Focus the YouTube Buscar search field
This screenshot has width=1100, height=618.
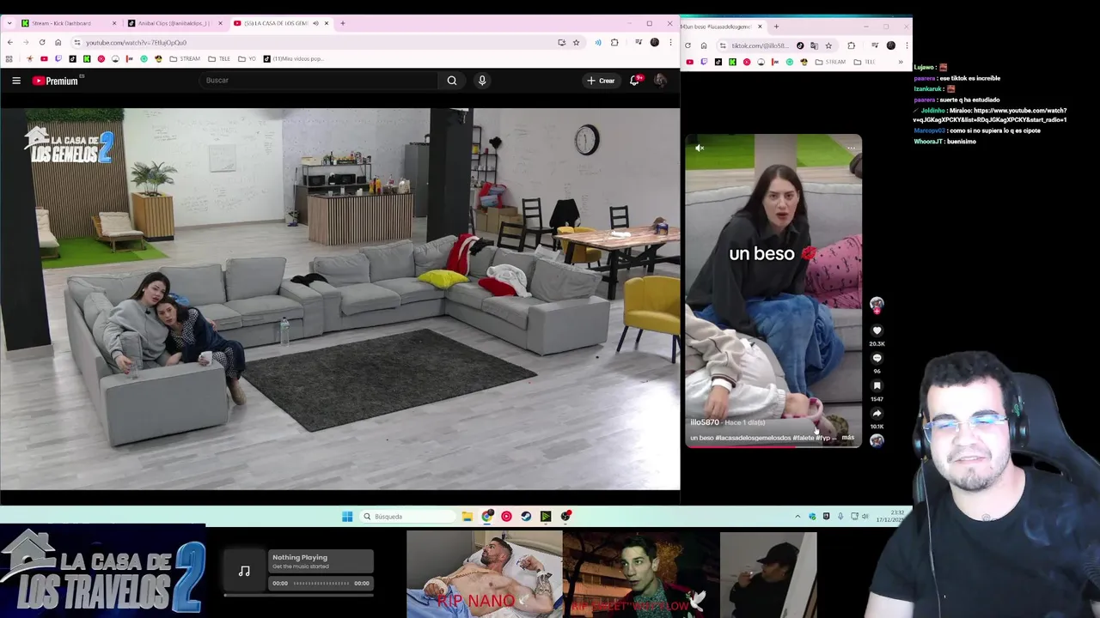(321, 81)
